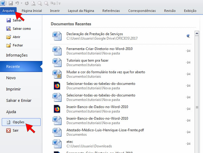Click the options sheet icon beside Opções
Viewport: 203px width, 153px height.
pyautogui.click(x=8, y=122)
